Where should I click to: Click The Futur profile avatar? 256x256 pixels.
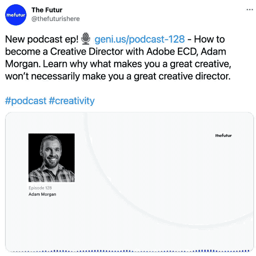coord(16,15)
